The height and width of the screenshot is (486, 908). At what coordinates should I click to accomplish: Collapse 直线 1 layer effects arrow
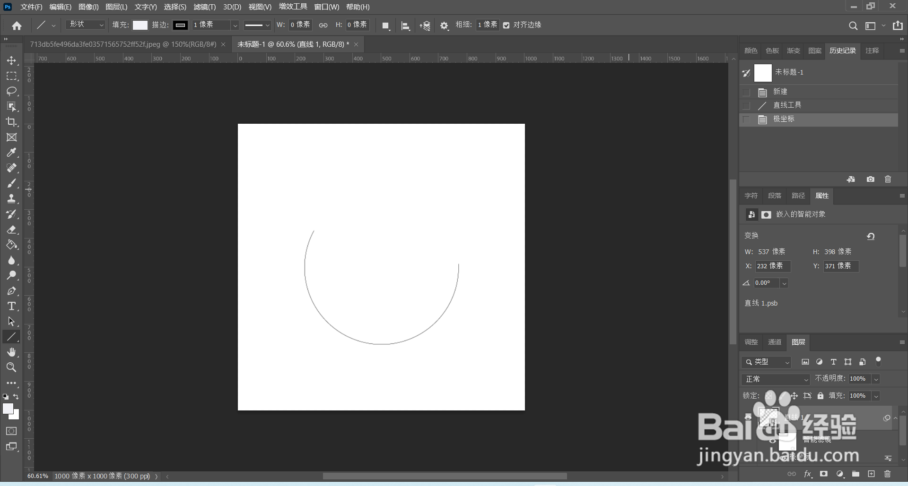pos(896,418)
